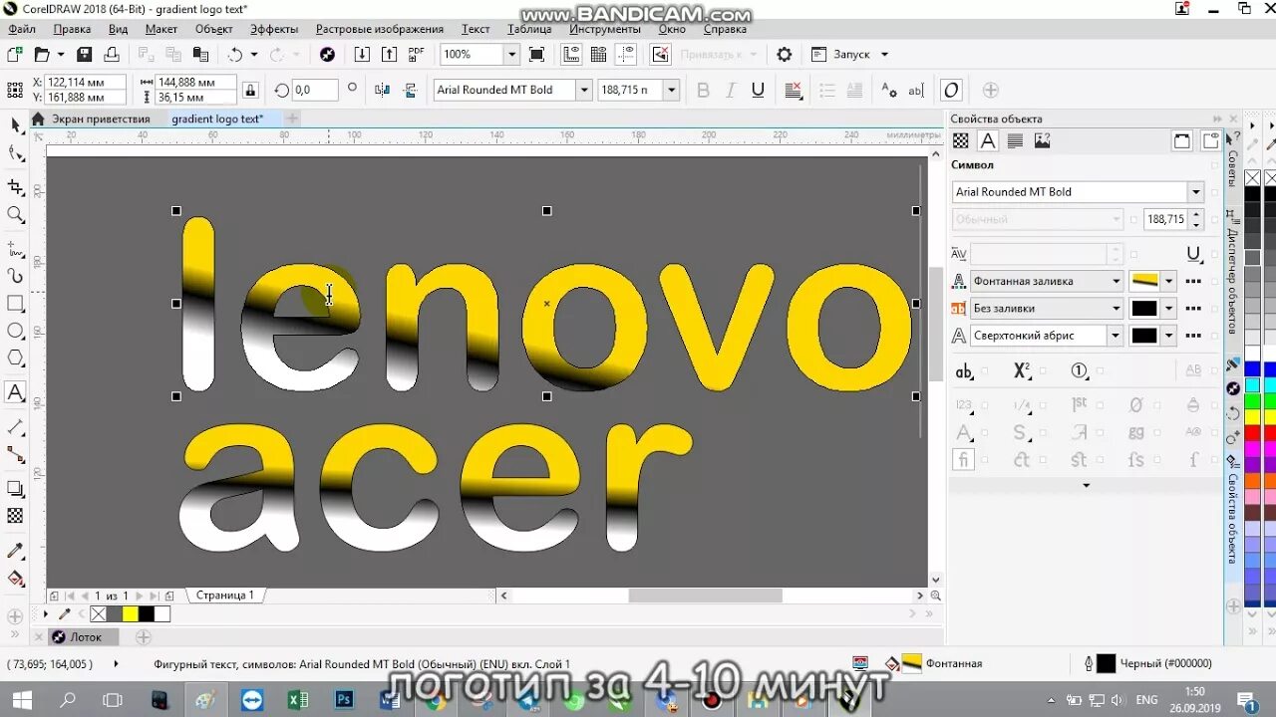Switch to Paragraph section icon in properties

[x=1015, y=140]
